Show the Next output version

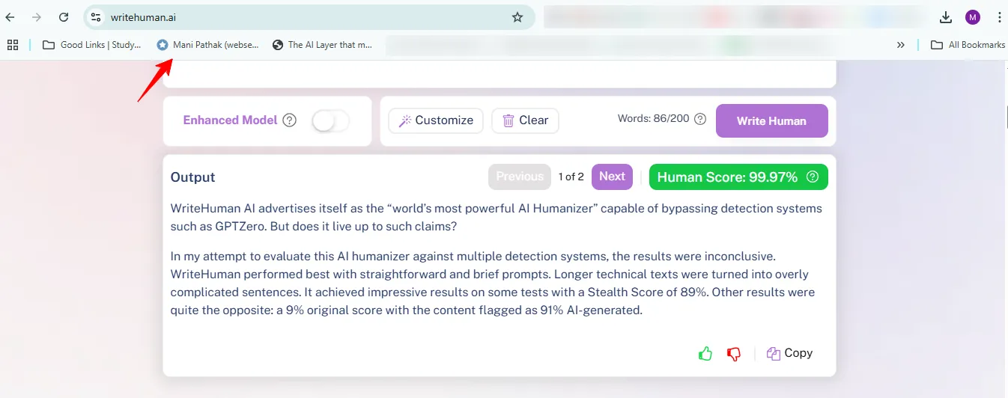click(612, 177)
